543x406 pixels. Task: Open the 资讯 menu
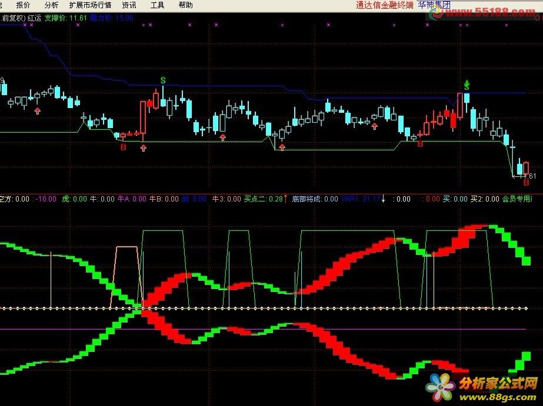pyautogui.click(x=129, y=5)
